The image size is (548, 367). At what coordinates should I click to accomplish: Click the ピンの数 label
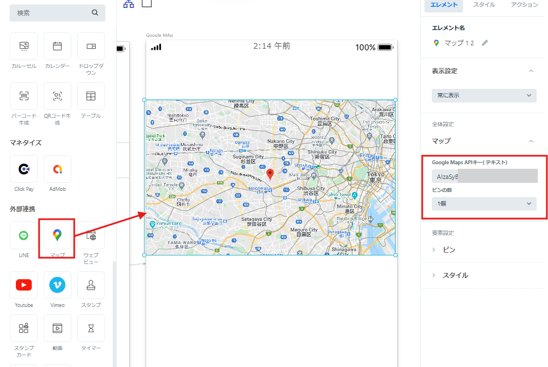point(442,190)
